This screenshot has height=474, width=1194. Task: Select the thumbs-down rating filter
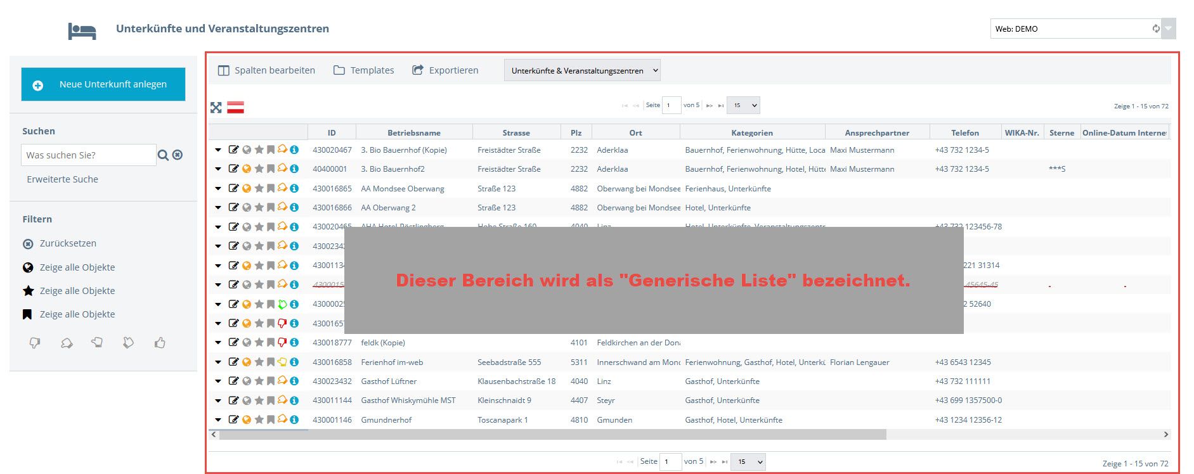coord(35,343)
